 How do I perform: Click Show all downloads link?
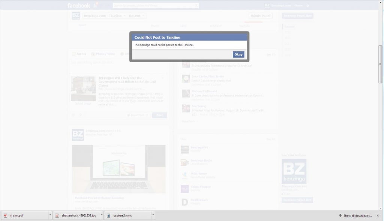[357, 216]
